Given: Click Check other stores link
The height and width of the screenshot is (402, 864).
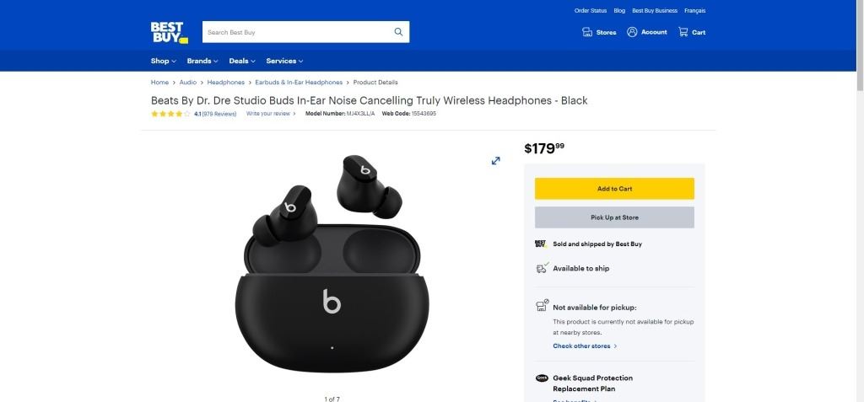Looking at the screenshot, I should (x=582, y=346).
